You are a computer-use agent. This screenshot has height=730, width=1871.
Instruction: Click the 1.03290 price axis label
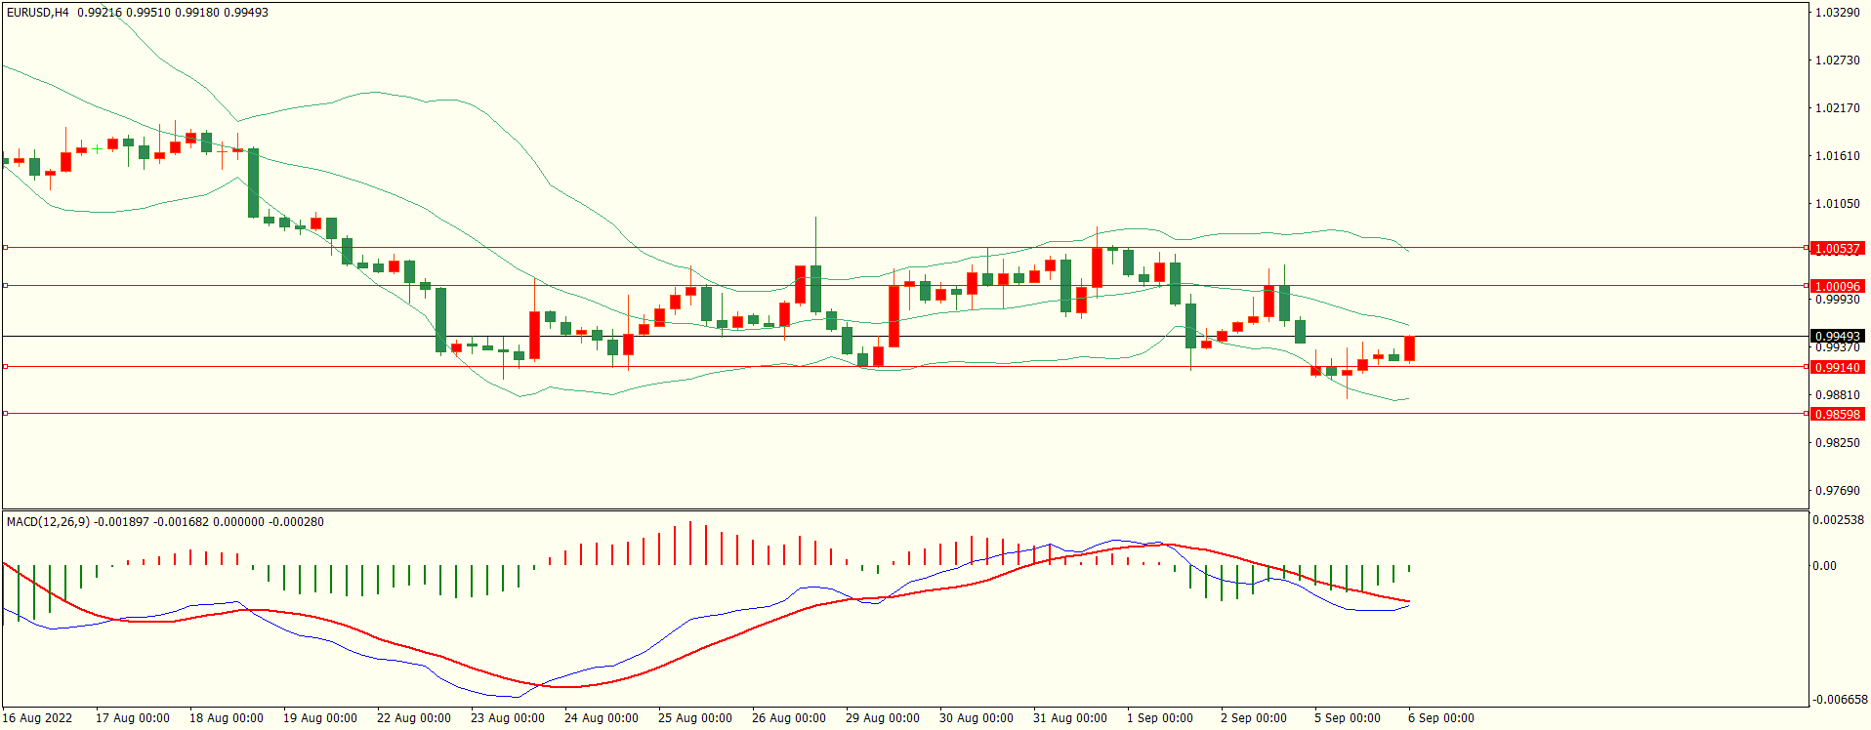(x=1837, y=13)
